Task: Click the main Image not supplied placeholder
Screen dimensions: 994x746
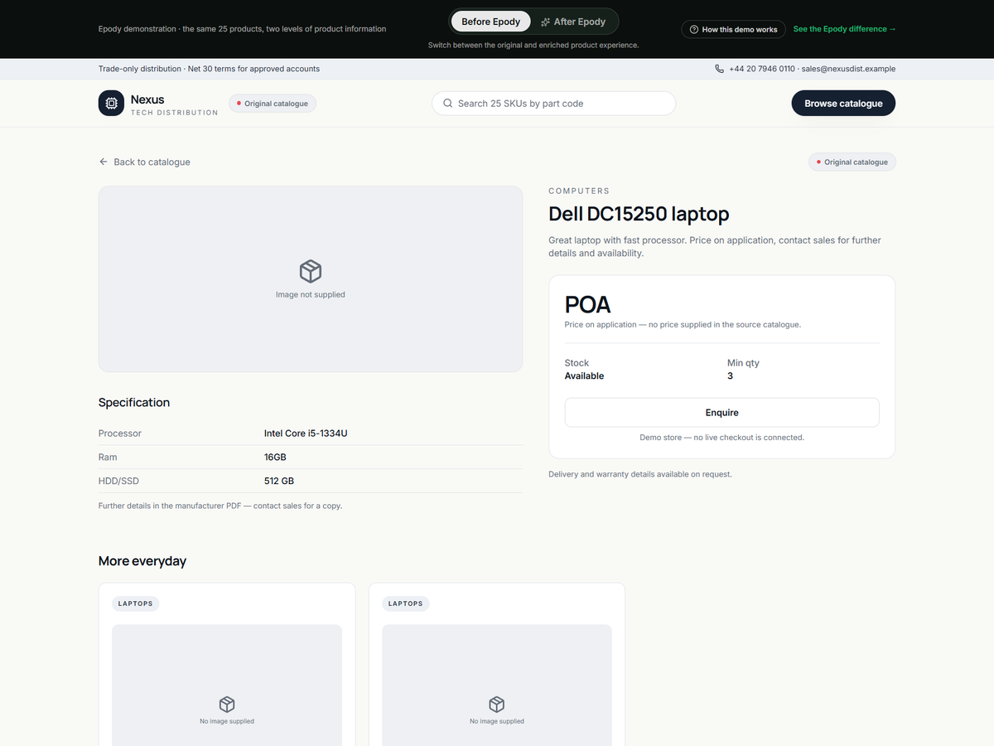Action: tap(311, 279)
